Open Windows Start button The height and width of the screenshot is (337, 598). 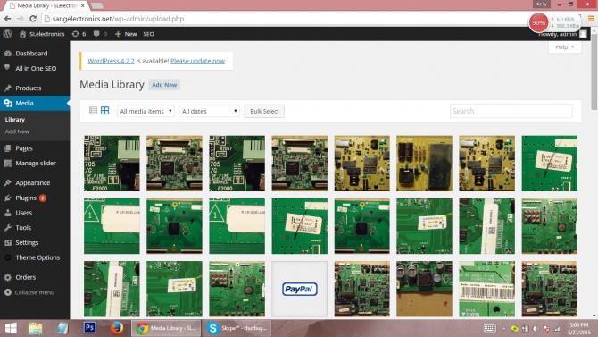coord(11,328)
